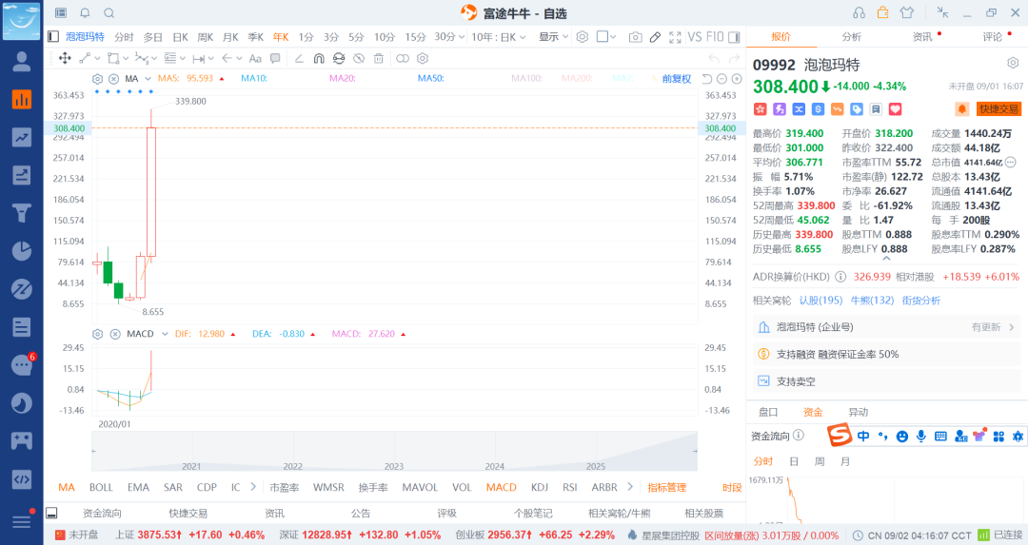Select the pencil drawing tool icon
The width and height of the screenshot is (1028, 545).
click(655, 37)
